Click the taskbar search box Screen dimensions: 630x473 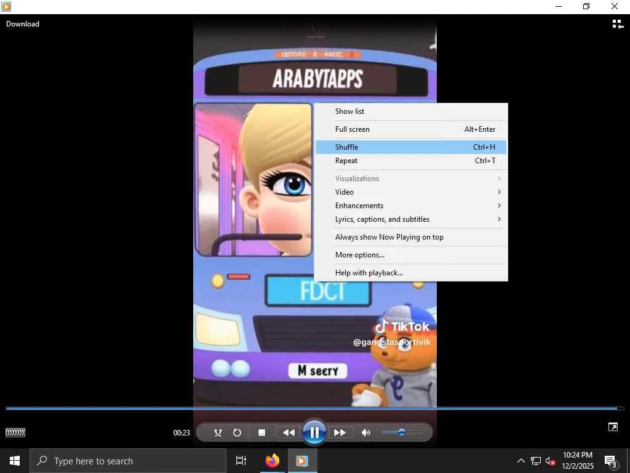(x=128, y=461)
